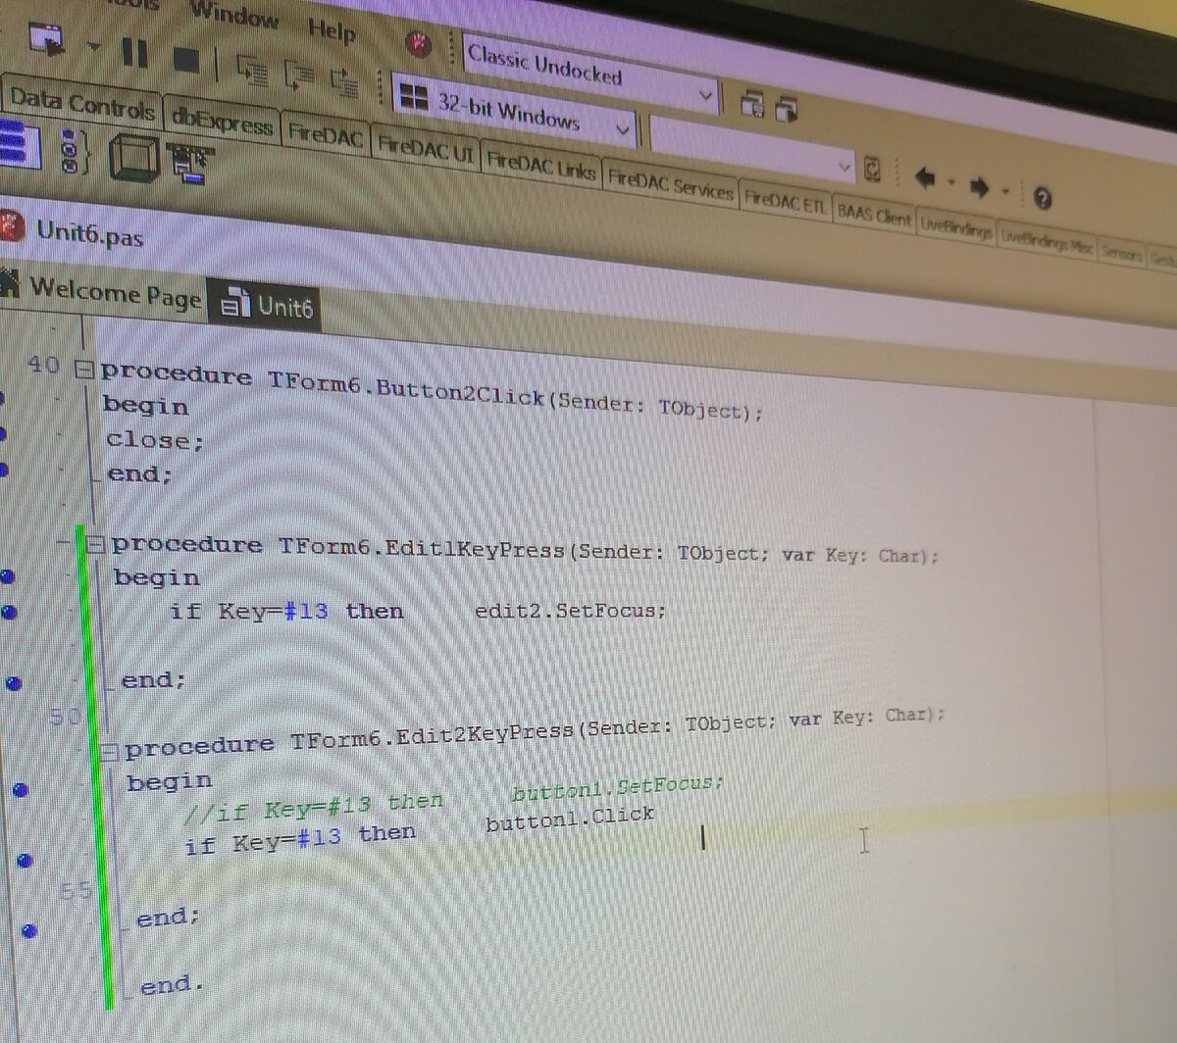The width and height of the screenshot is (1177, 1043).
Task: Click the Save Desktop icon
Action: [753, 103]
